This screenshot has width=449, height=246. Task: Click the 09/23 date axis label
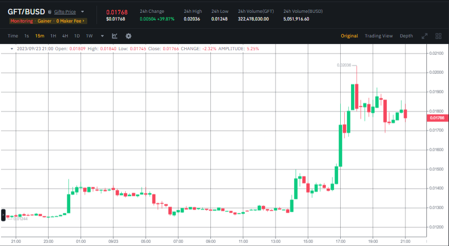pyautogui.click(x=113, y=241)
